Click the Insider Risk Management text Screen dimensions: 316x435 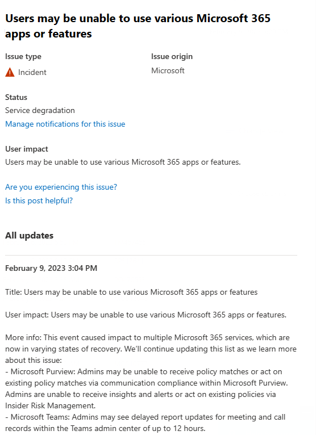(50, 406)
